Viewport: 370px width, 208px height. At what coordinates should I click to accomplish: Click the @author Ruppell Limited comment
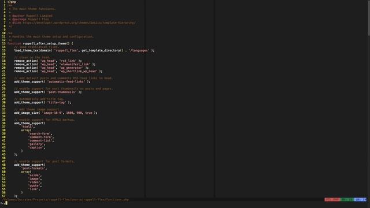(x=32, y=16)
